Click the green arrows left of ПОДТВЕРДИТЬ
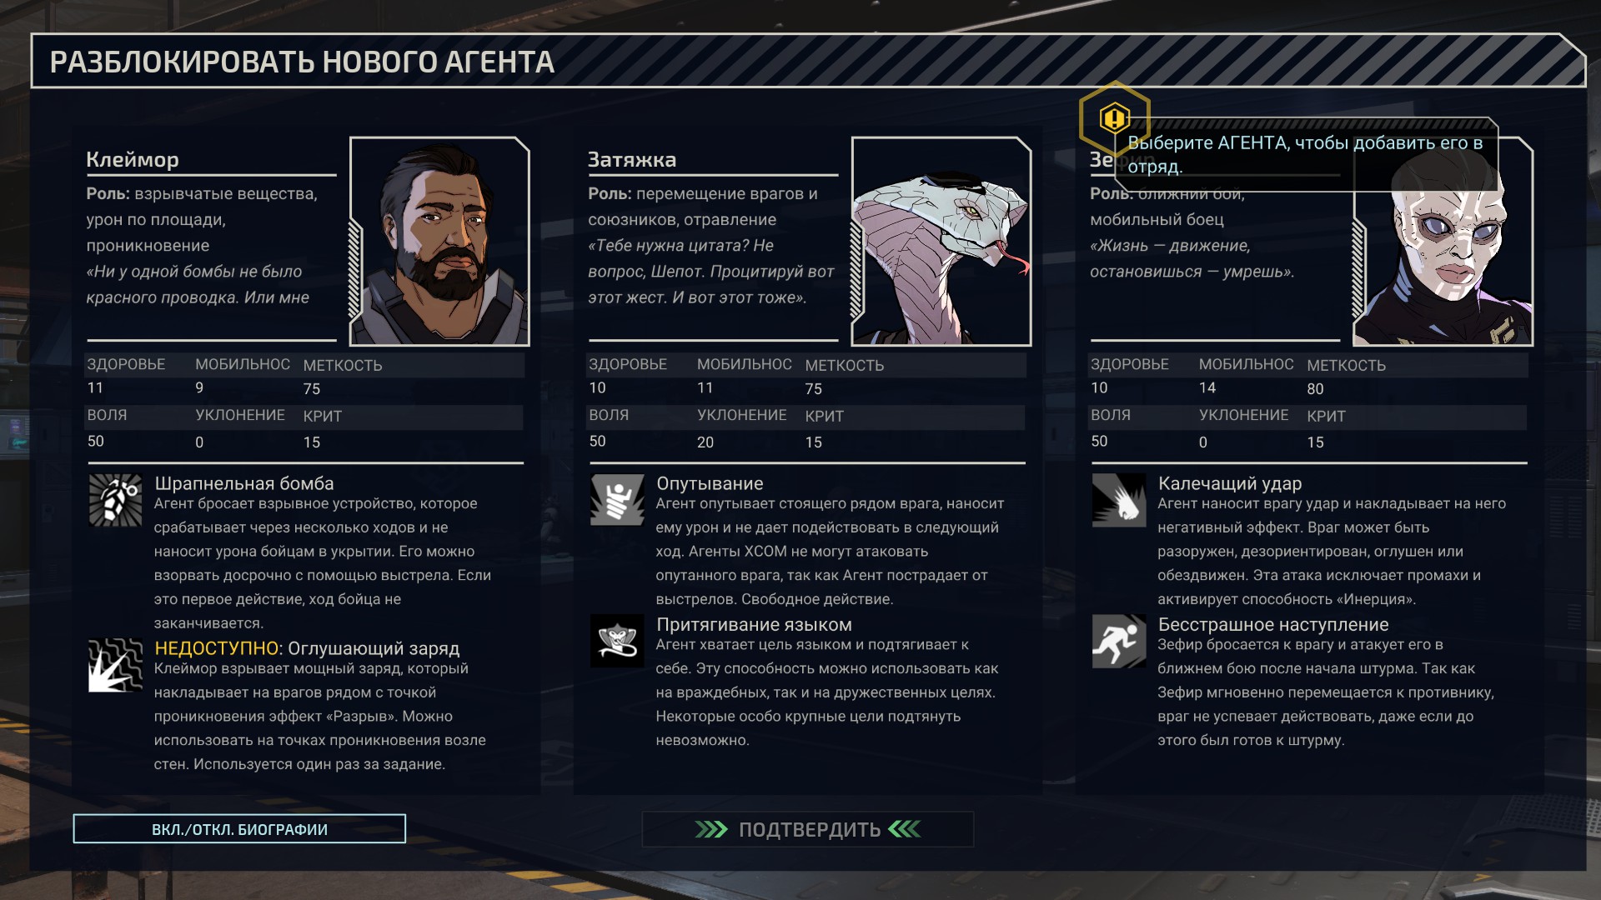Viewport: 1601px width, 900px height. point(711,829)
